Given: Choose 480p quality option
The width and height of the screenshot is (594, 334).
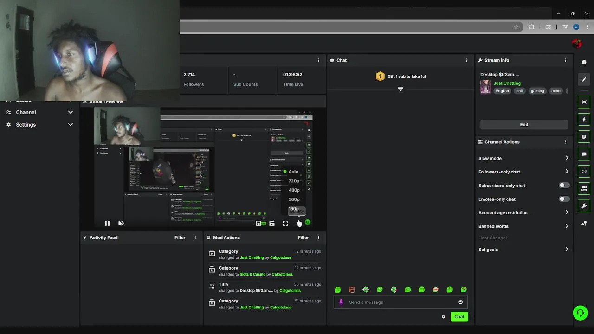Looking at the screenshot, I should coord(294,190).
